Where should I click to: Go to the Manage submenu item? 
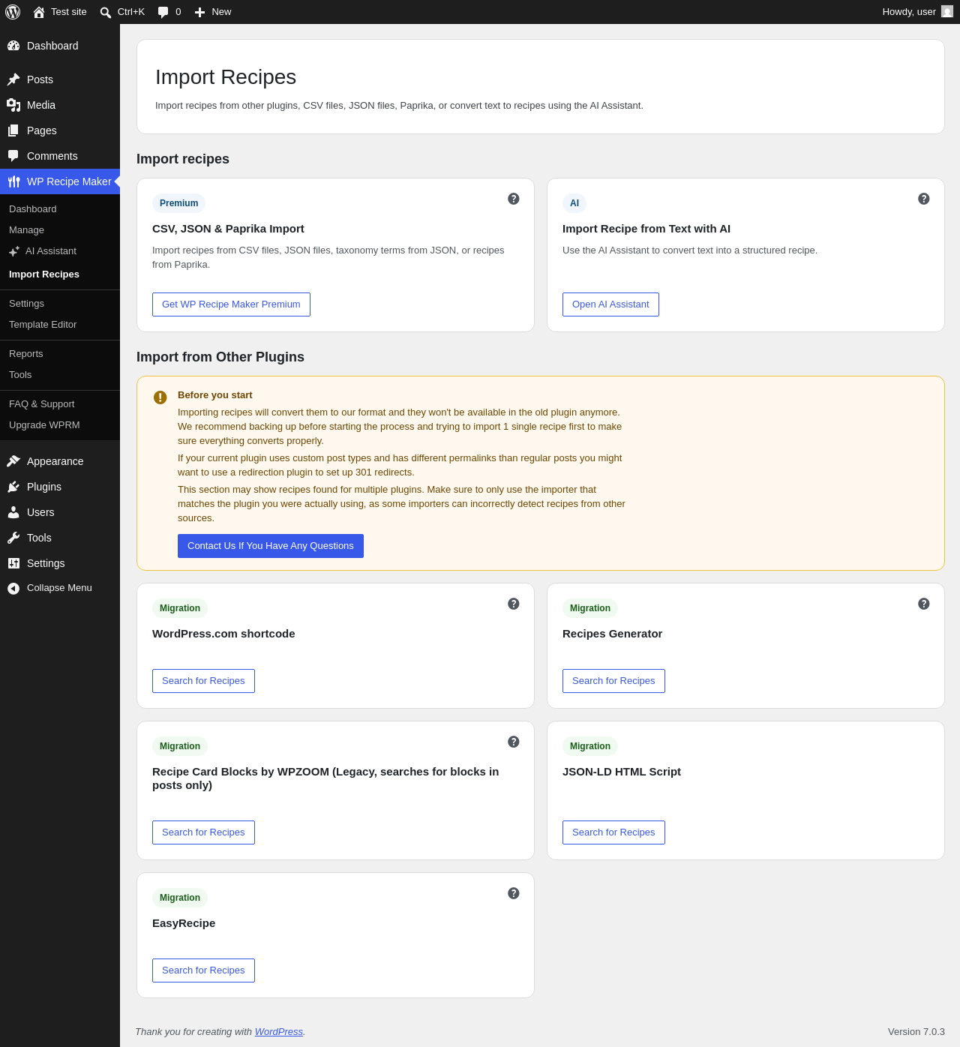(60, 230)
